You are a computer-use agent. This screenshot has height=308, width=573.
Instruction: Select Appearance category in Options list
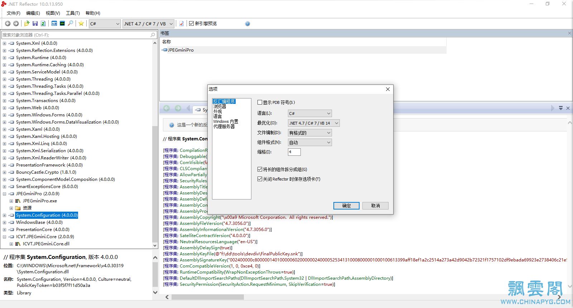click(x=217, y=111)
